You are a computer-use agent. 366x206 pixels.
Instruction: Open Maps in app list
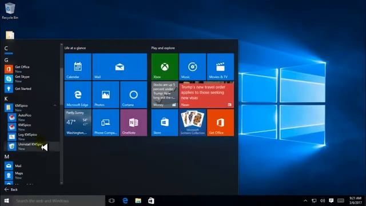(31, 176)
